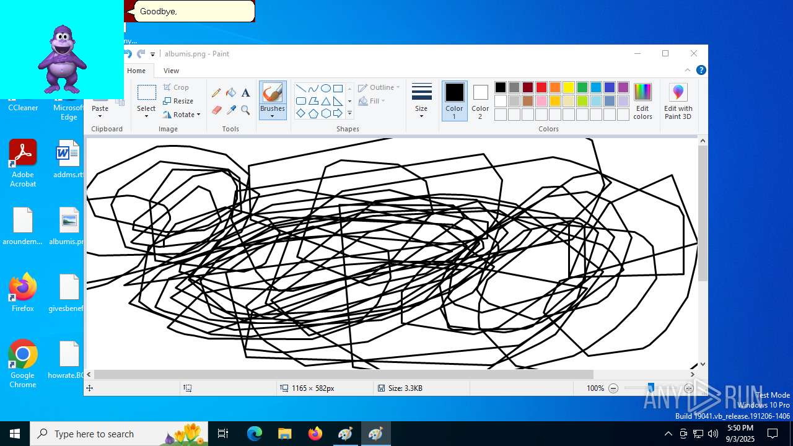793x446 pixels.
Task: Click the rectangular Select tool icon
Action: pos(146,93)
